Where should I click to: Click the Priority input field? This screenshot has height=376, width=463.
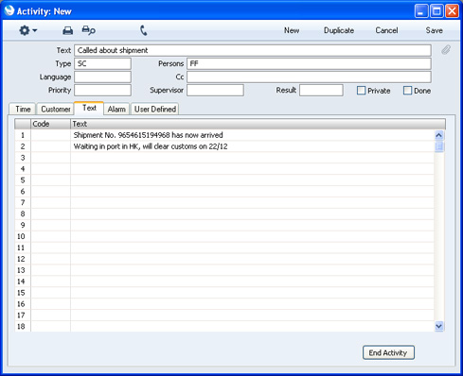[x=102, y=90]
